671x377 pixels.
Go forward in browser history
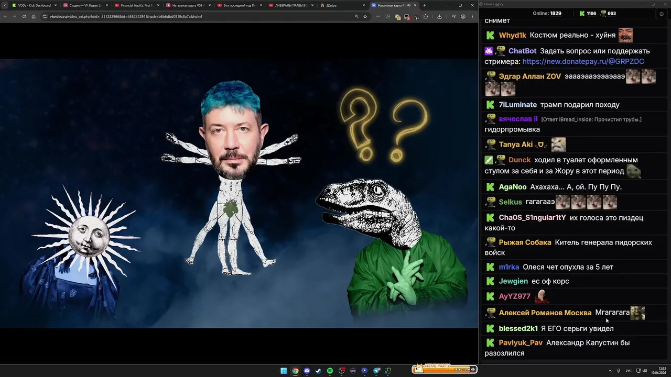point(15,16)
